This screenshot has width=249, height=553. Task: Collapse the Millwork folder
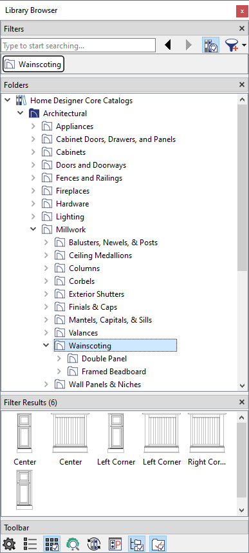tap(33, 229)
